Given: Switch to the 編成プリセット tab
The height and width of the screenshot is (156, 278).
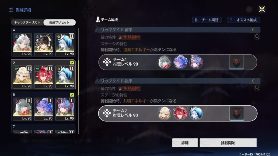Looking at the screenshot, I should point(59,22).
